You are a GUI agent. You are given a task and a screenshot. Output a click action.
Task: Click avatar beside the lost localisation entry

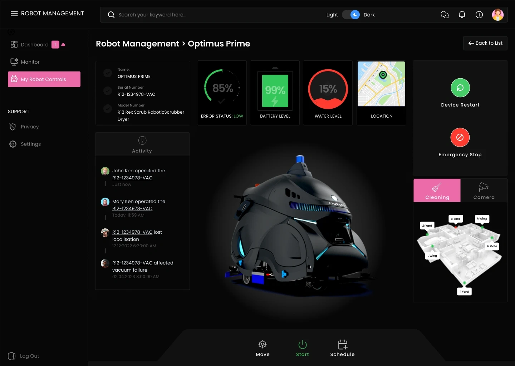tap(105, 232)
